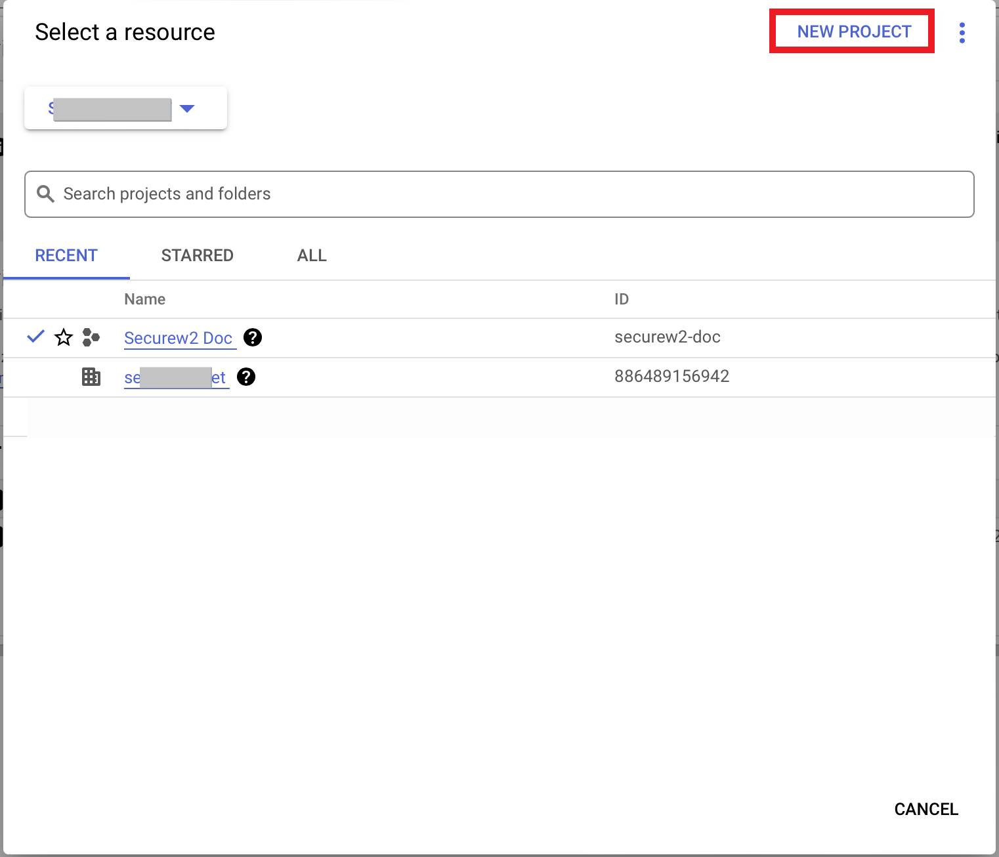Open the help icon next to the organization name
This screenshot has width=999, height=857.
246,377
